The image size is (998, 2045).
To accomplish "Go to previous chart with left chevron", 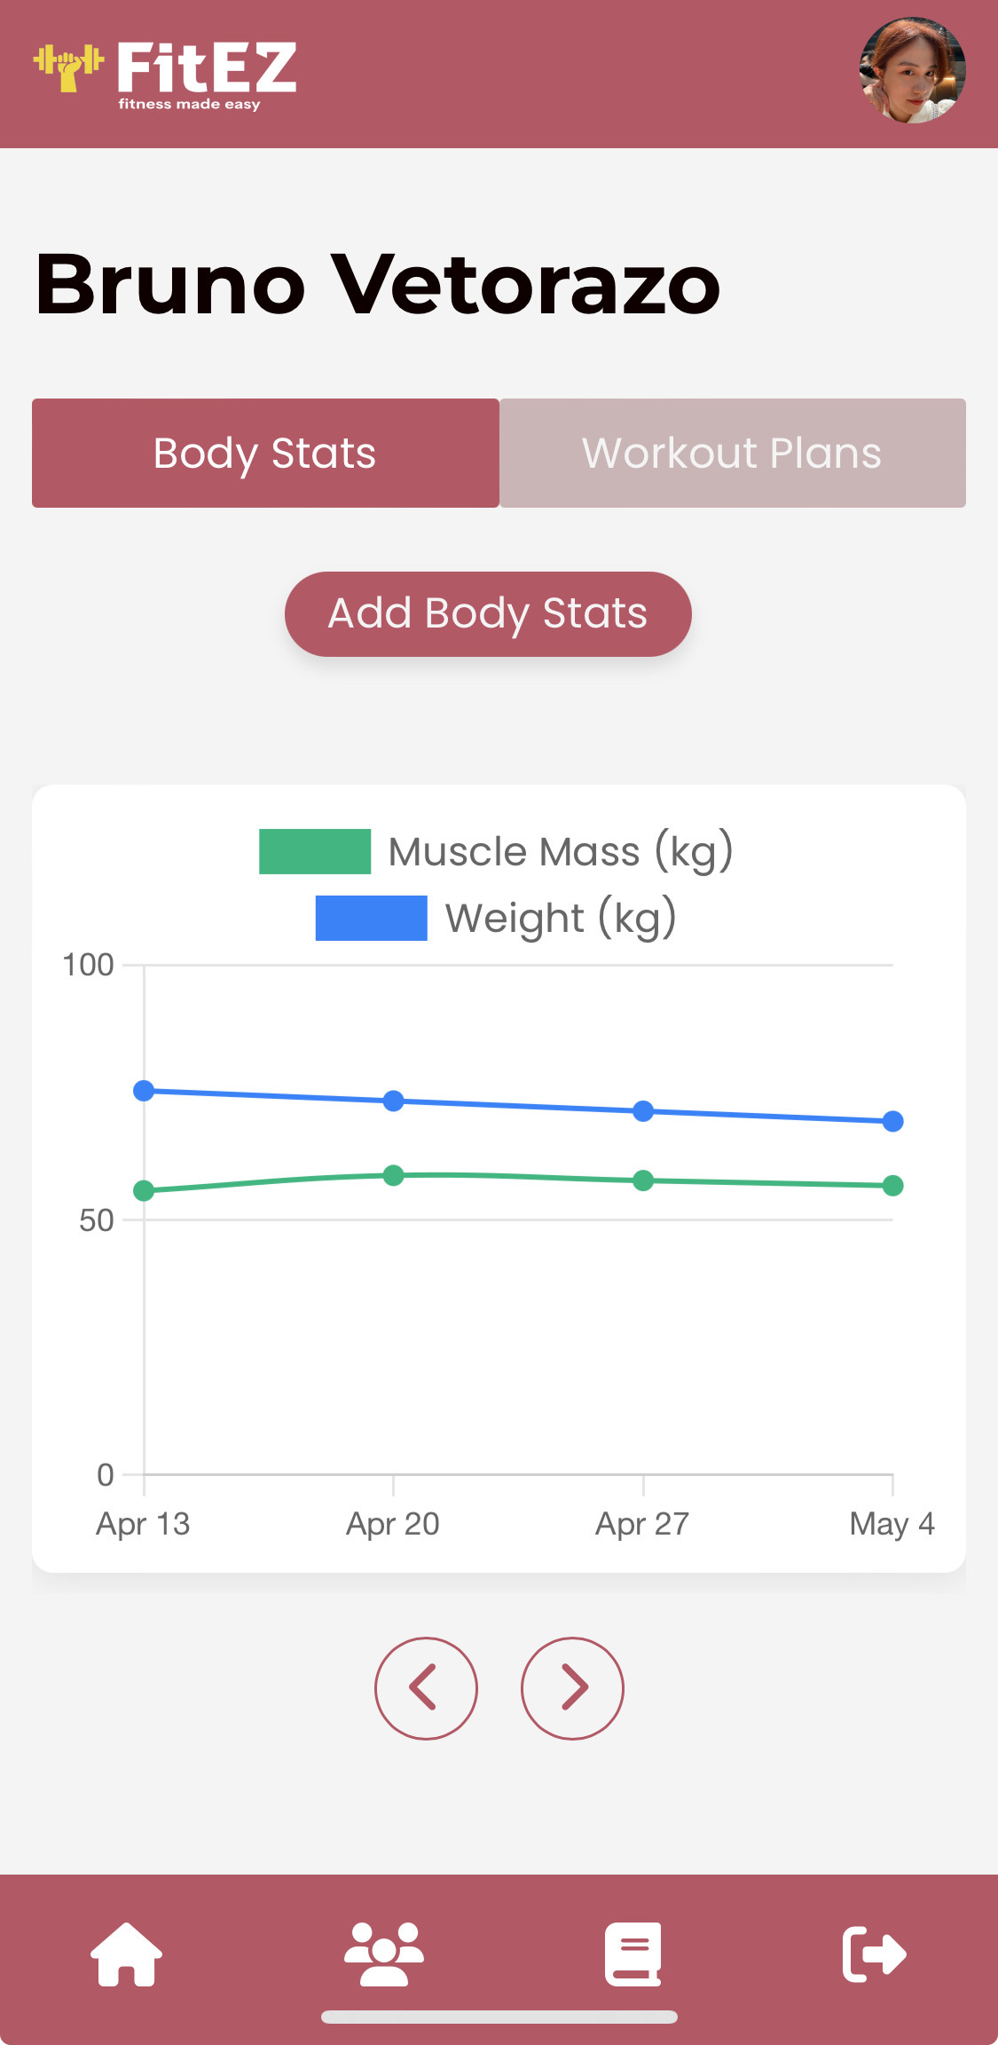I will click(426, 1687).
